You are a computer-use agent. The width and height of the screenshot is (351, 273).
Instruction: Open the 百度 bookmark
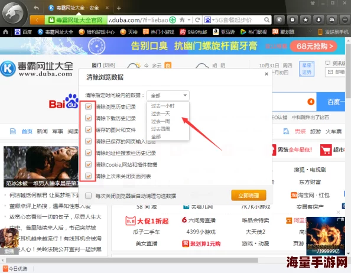point(23,32)
